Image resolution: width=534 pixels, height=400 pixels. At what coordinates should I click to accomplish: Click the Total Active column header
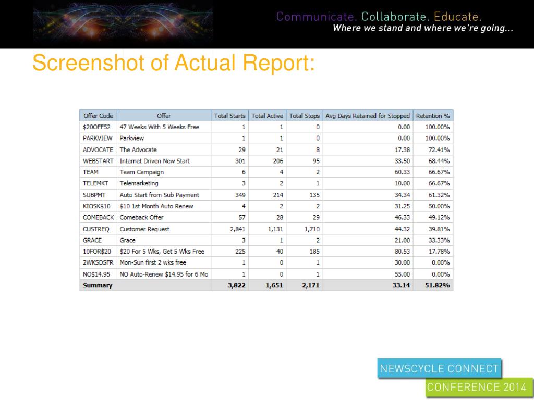[267, 116]
